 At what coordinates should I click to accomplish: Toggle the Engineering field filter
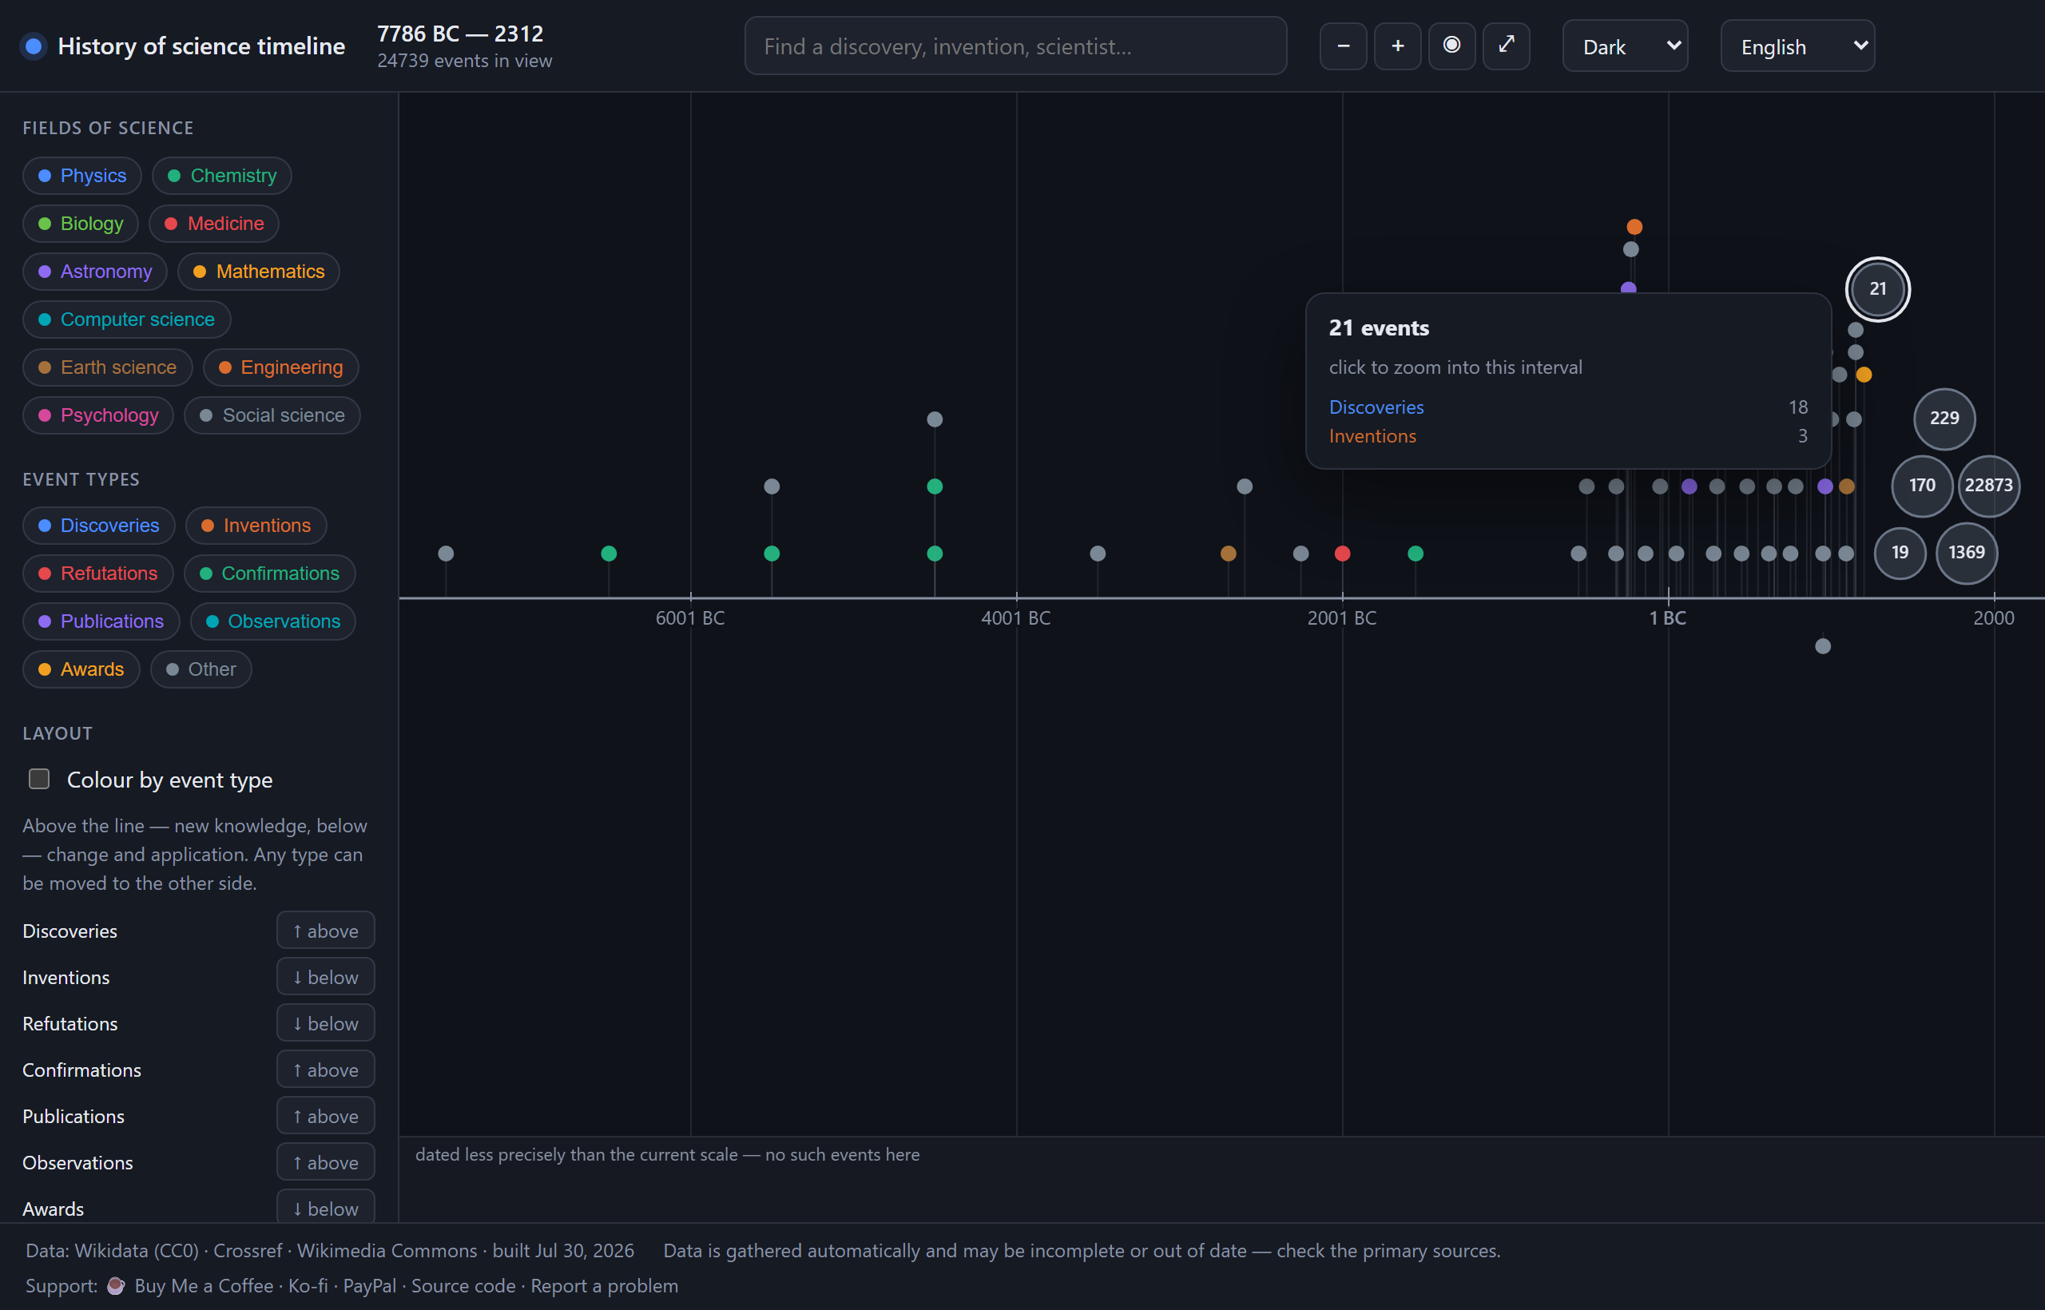pos(280,367)
